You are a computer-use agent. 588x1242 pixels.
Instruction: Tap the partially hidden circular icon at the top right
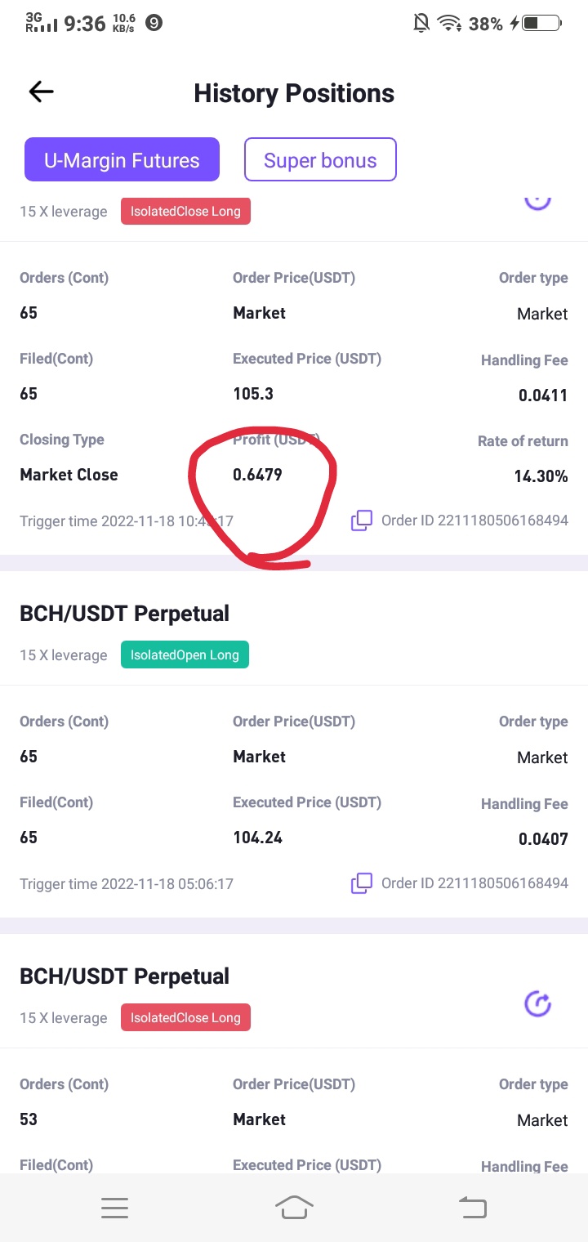537,200
